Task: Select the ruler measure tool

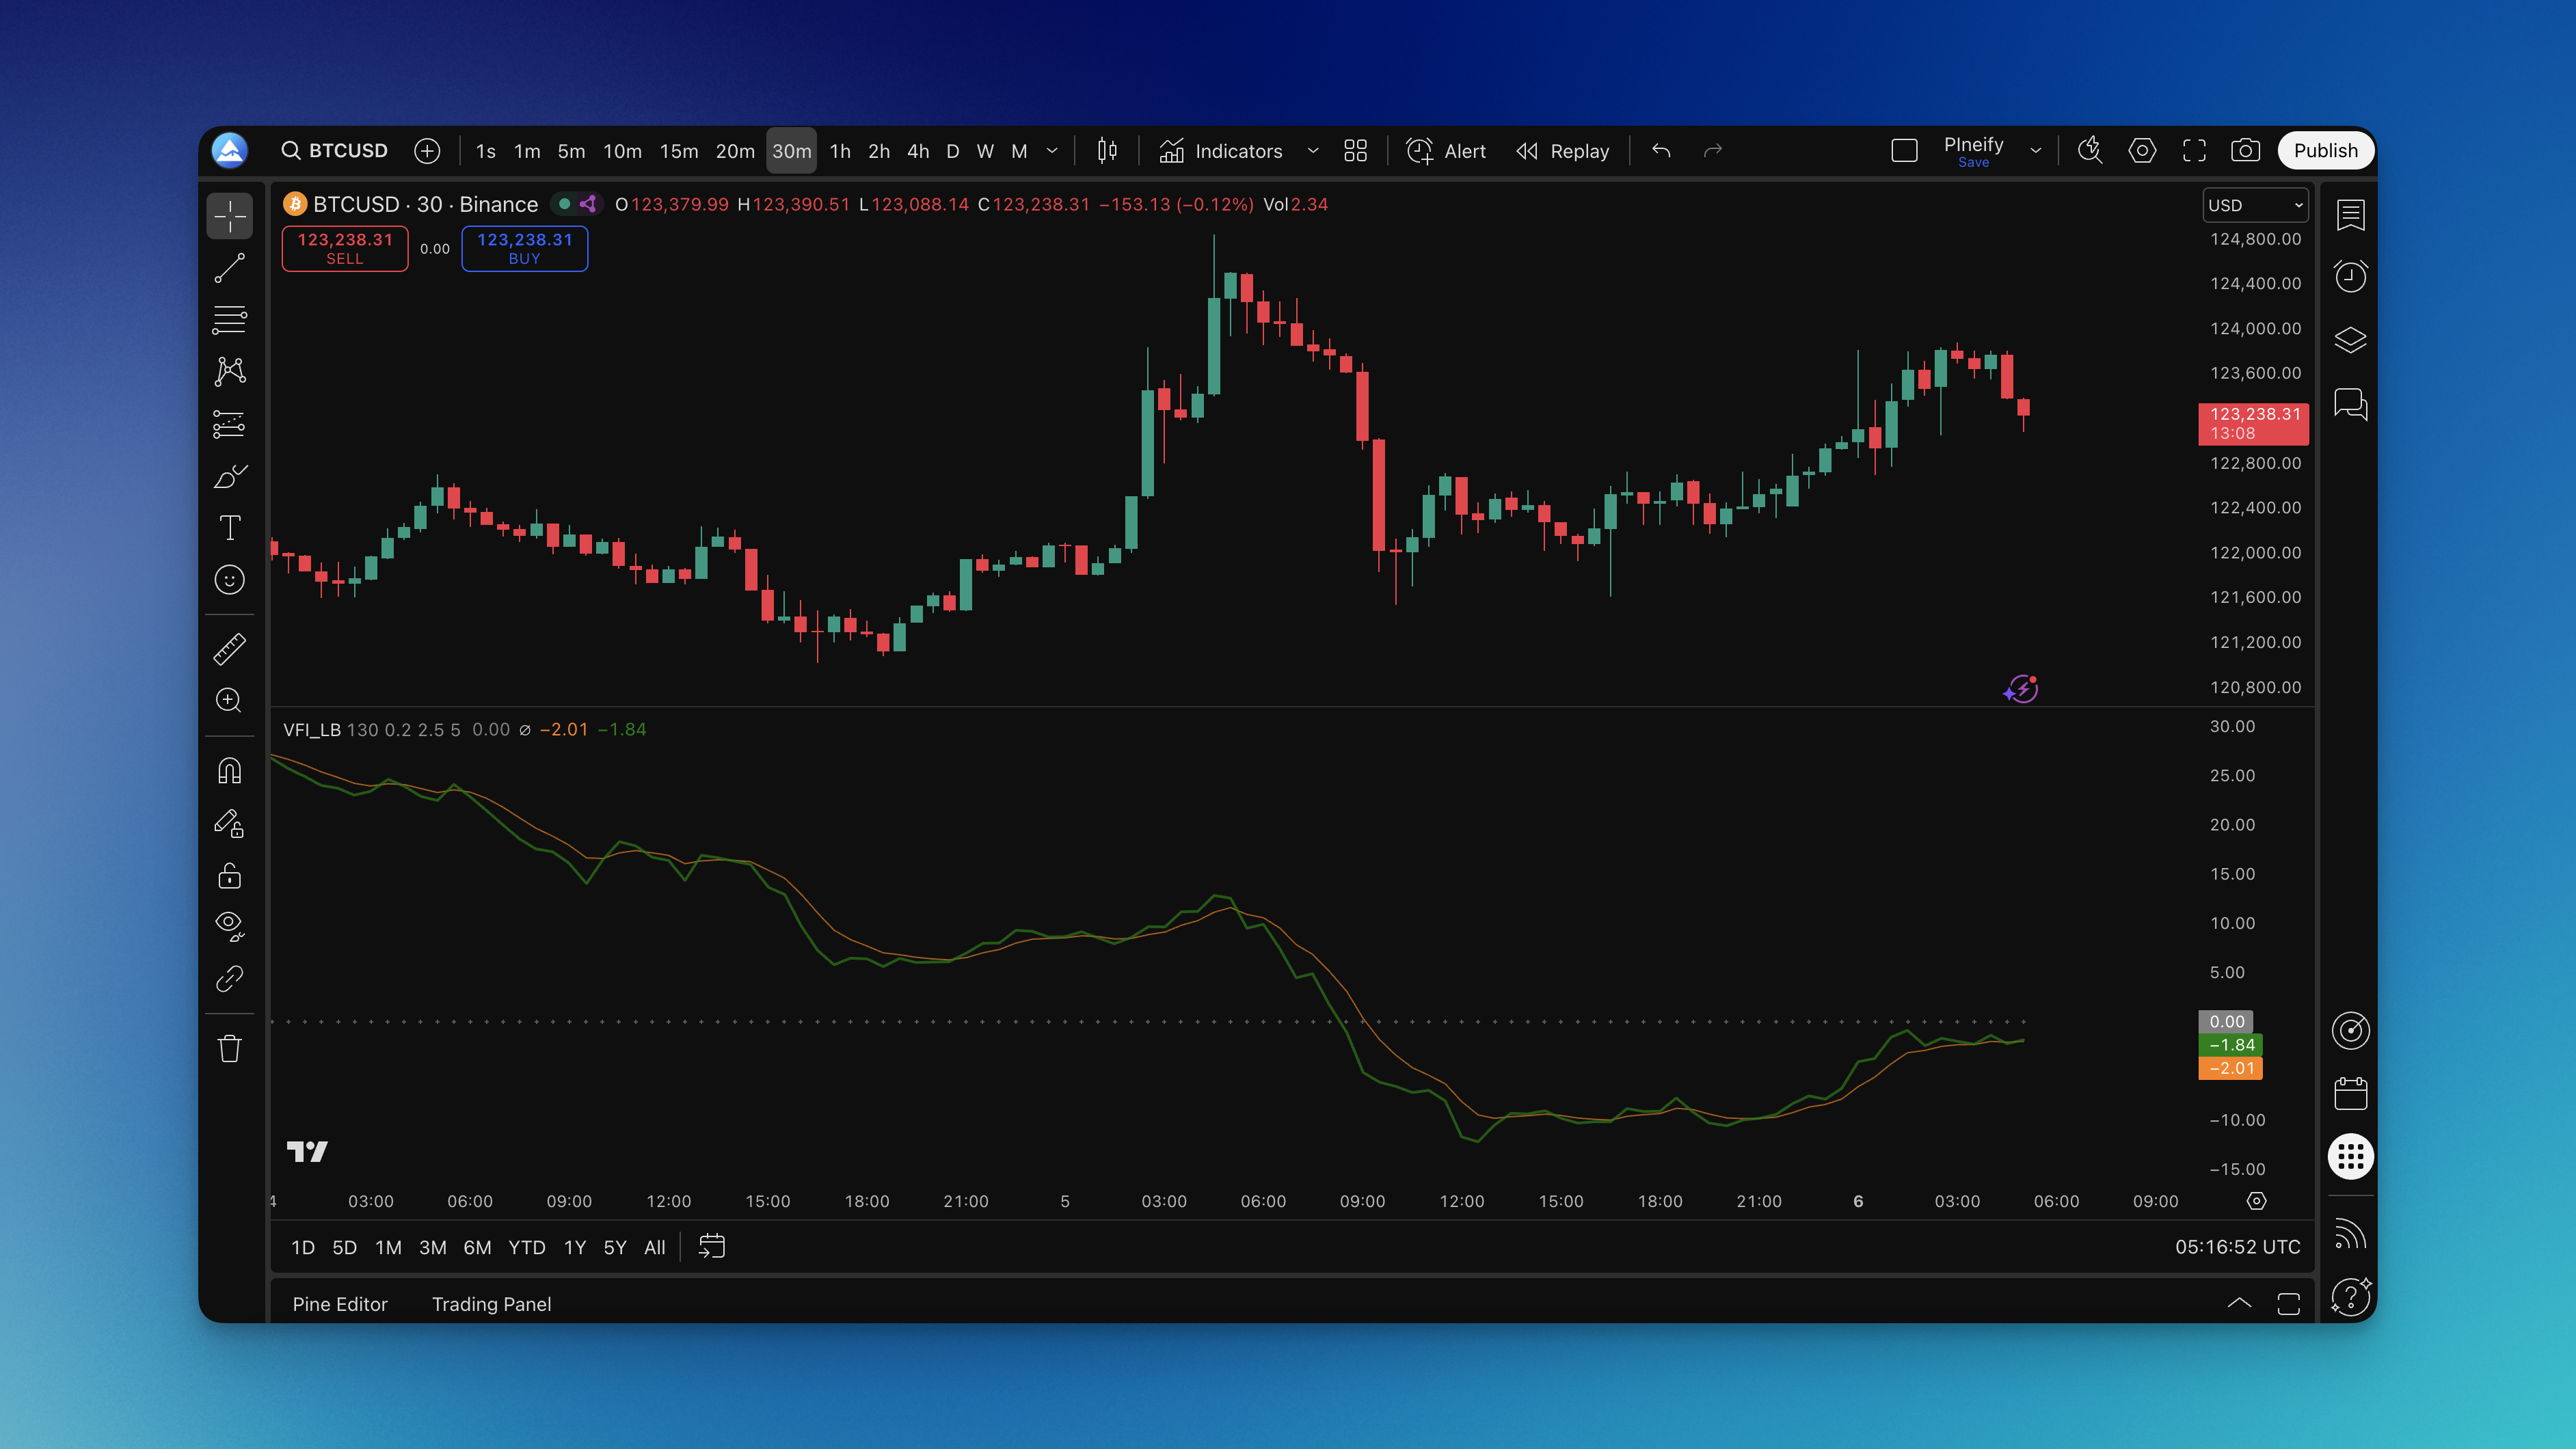Action: (229, 649)
